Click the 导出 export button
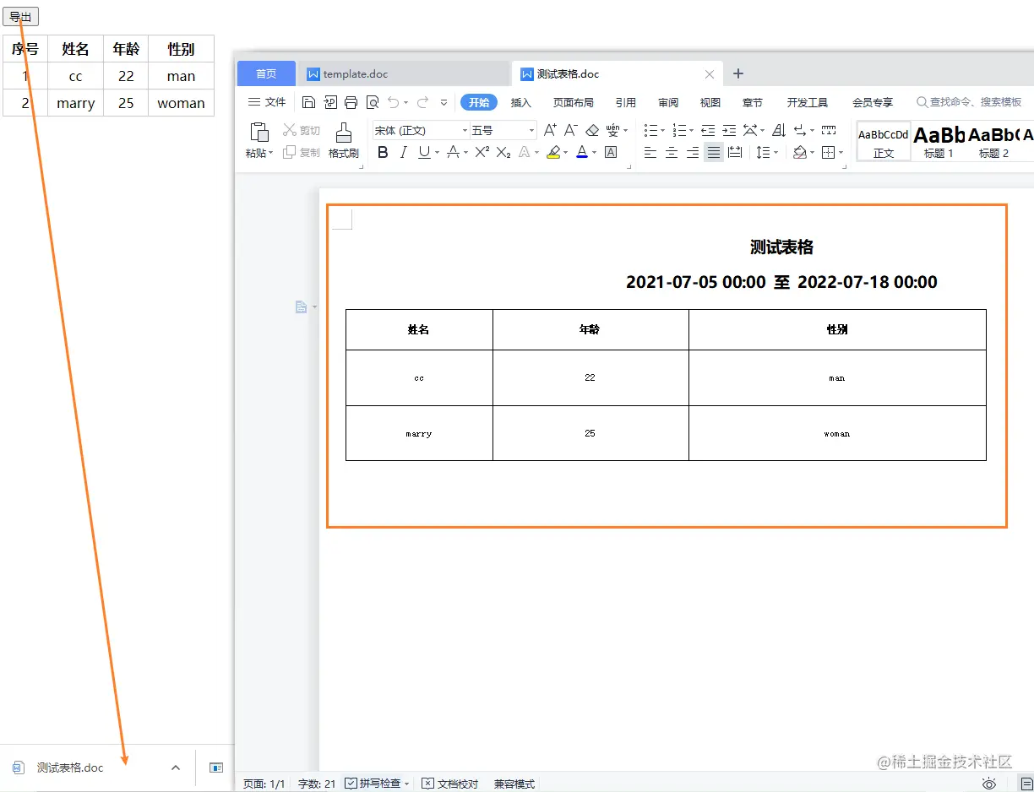 pos(20,16)
